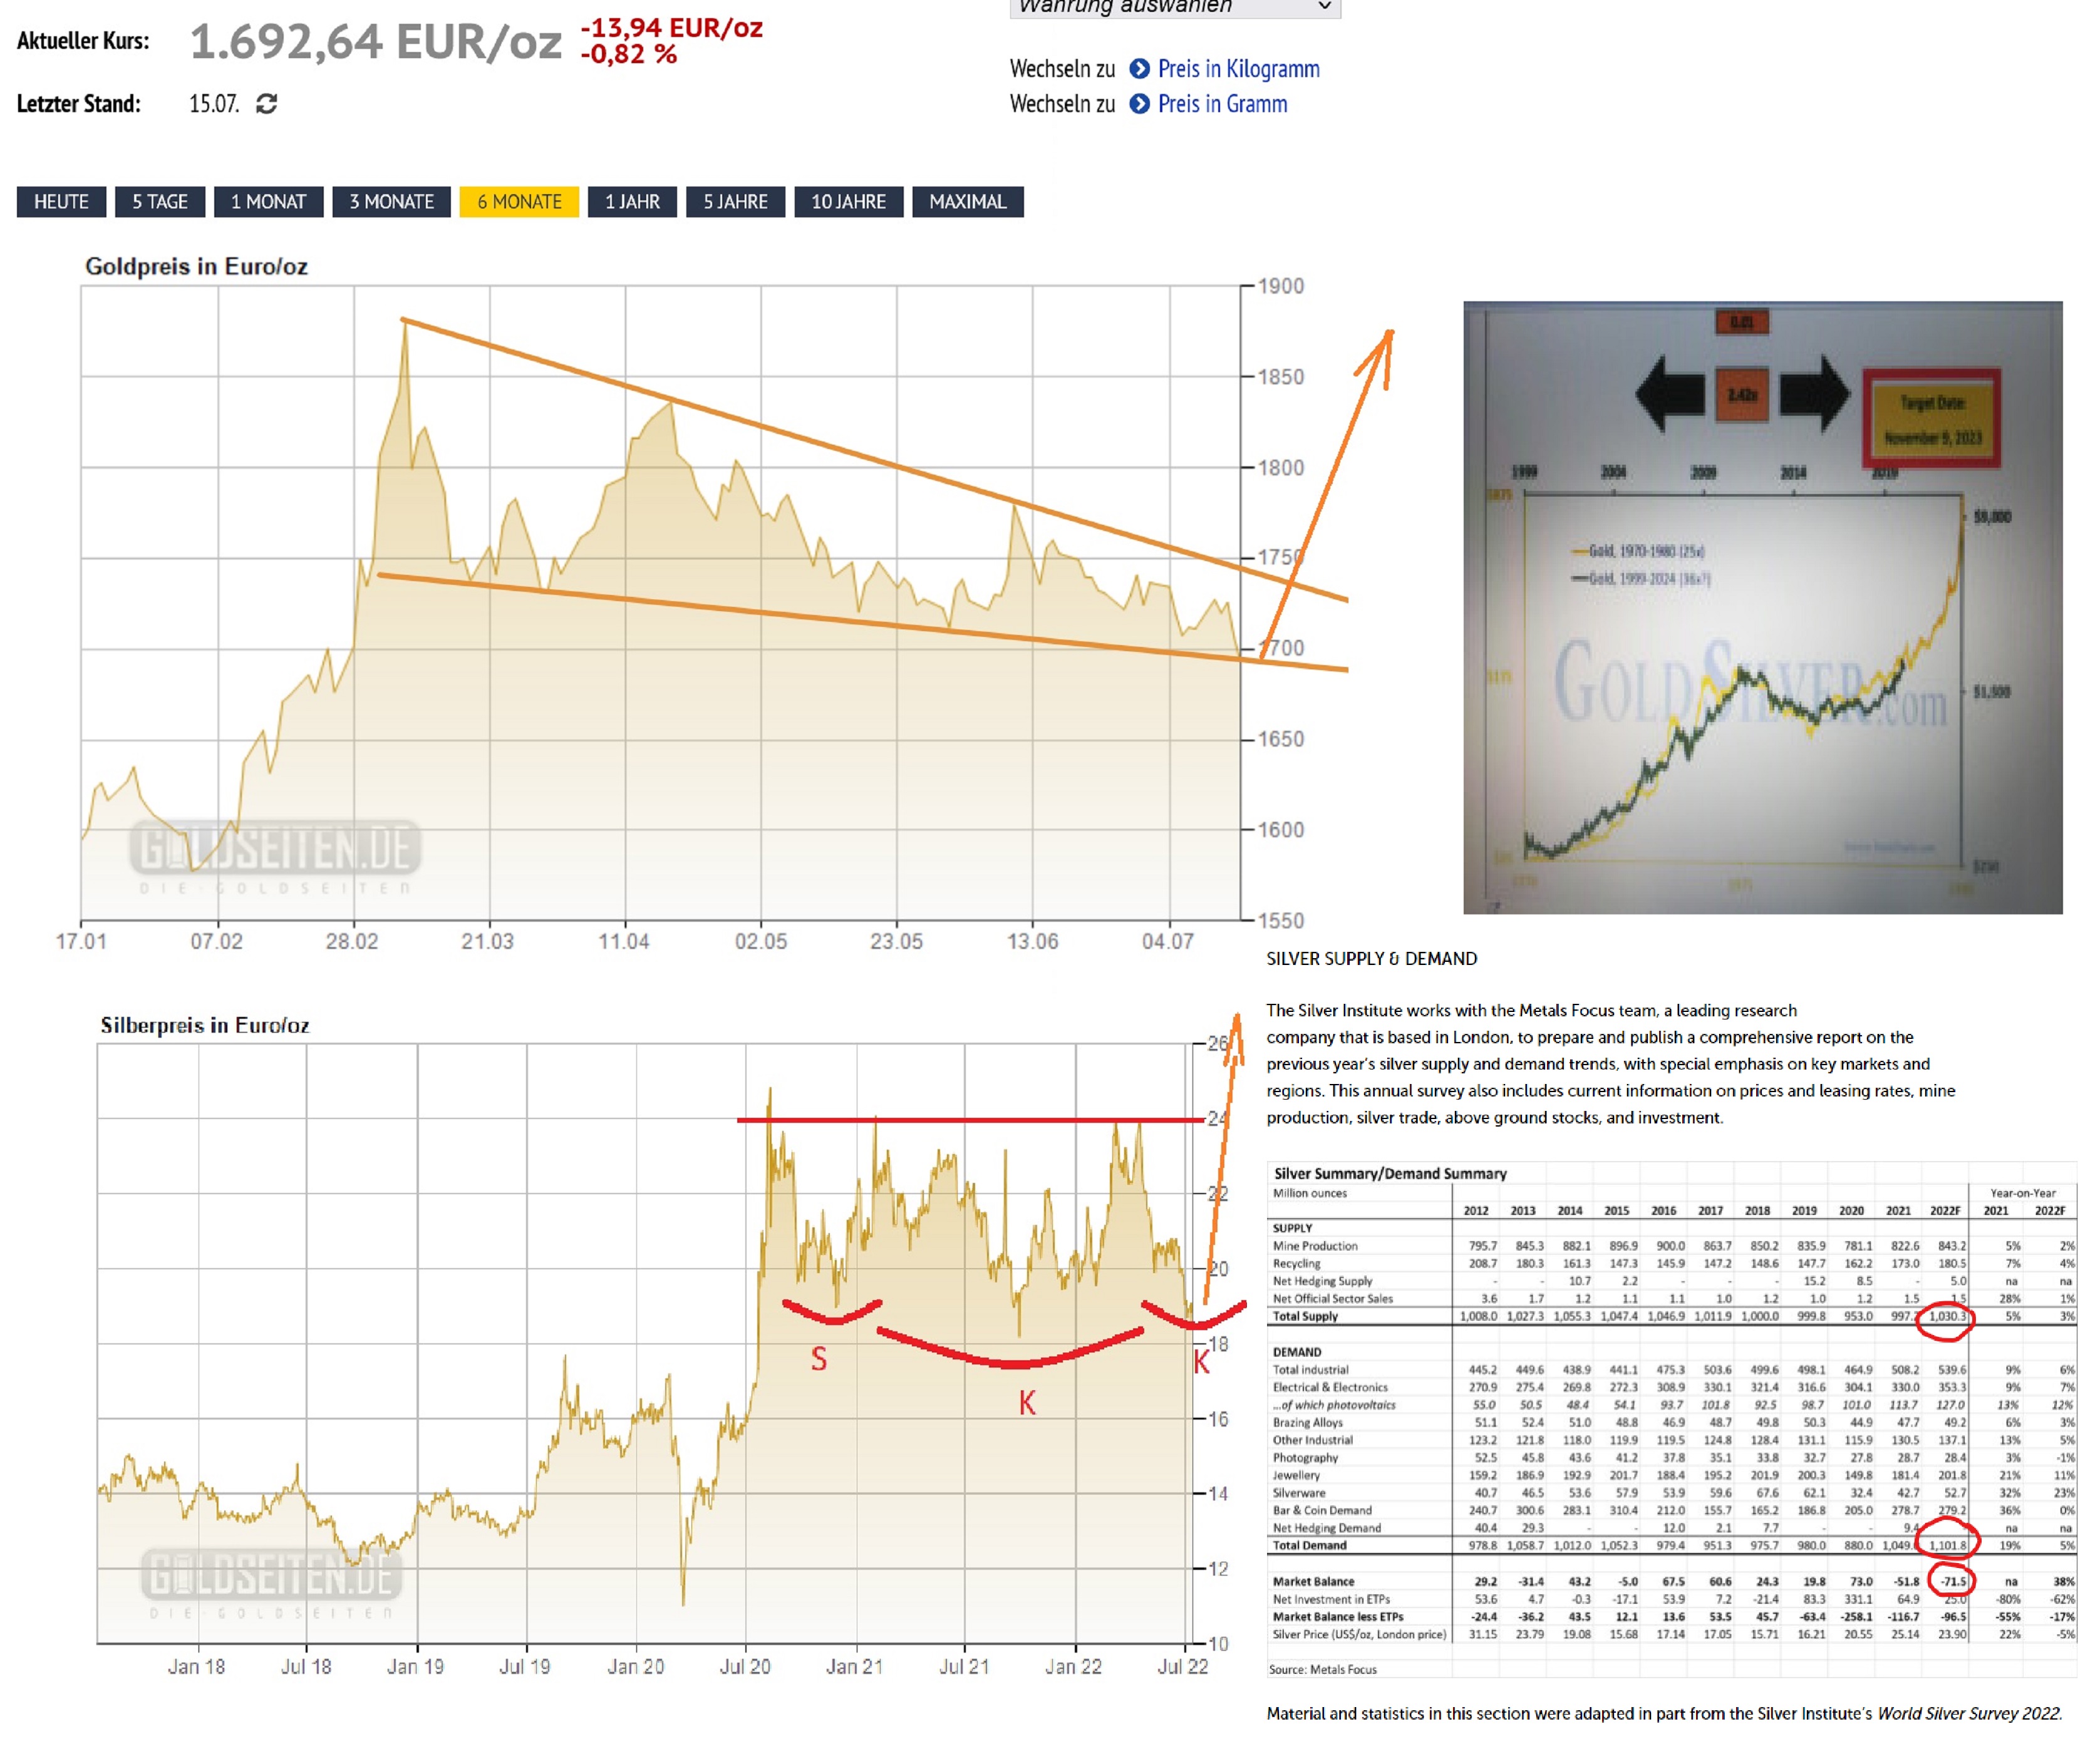This screenshot has width=2100, height=1739.
Task: Open the Währung auswählen dropdown
Action: pos(1175,8)
